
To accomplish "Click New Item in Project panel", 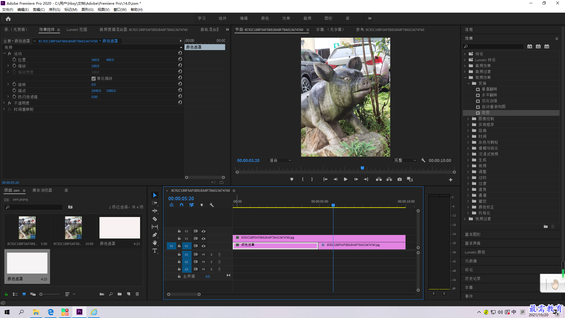I will [129, 294].
